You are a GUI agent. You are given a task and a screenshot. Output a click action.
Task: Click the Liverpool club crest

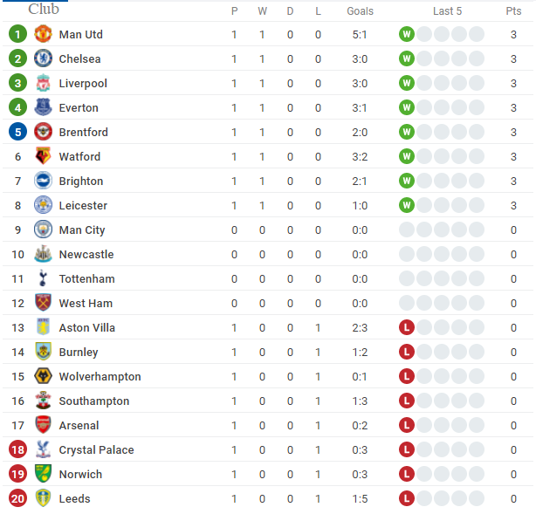coord(43,83)
